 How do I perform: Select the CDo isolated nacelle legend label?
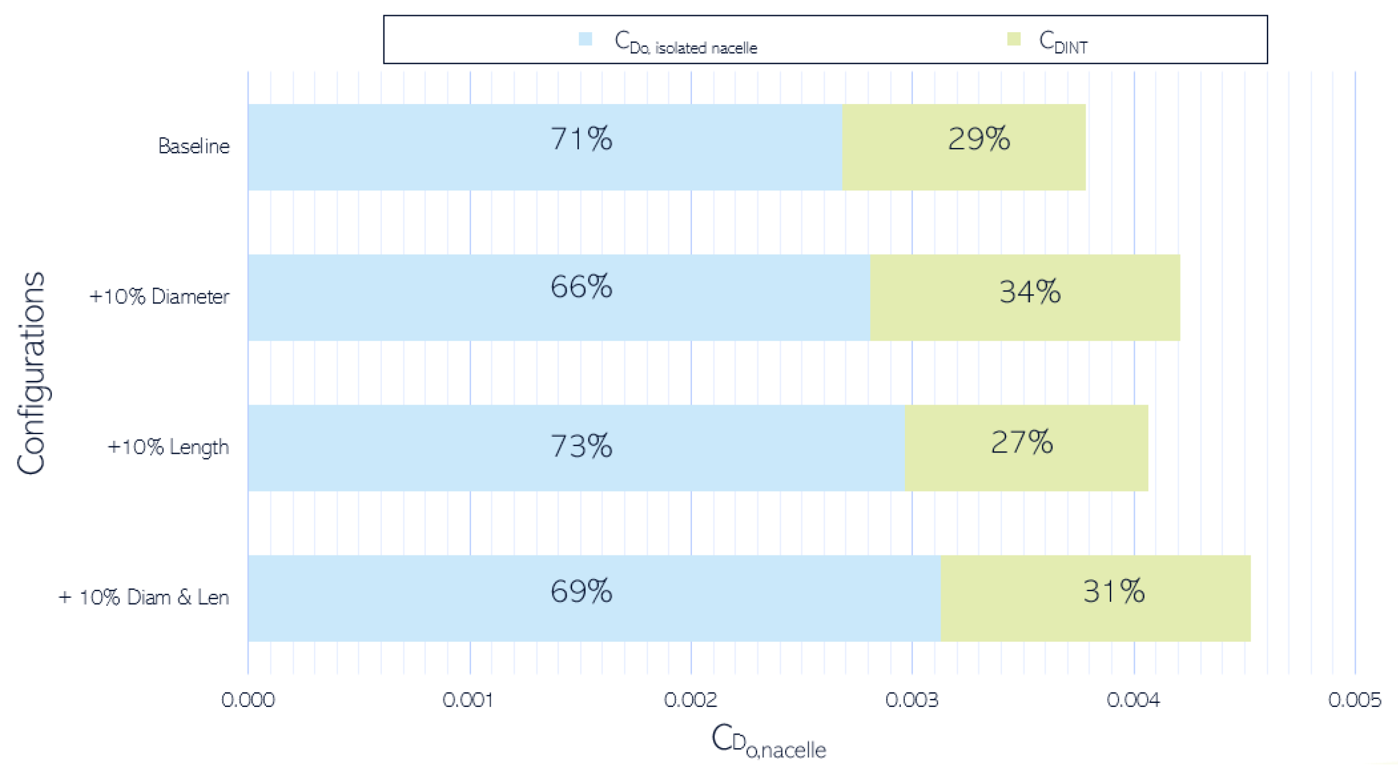(x=686, y=43)
